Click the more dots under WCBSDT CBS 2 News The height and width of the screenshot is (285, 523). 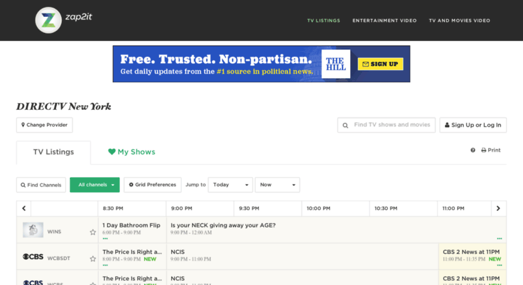click(x=499, y=265)
